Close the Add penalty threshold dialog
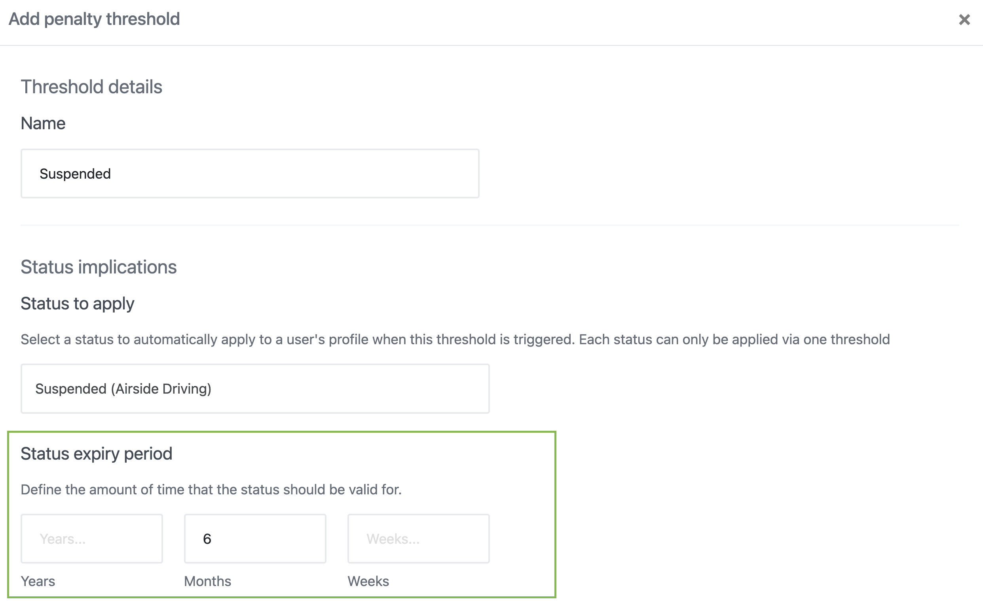Screen dimensions: 983x607 click(964, 19)
